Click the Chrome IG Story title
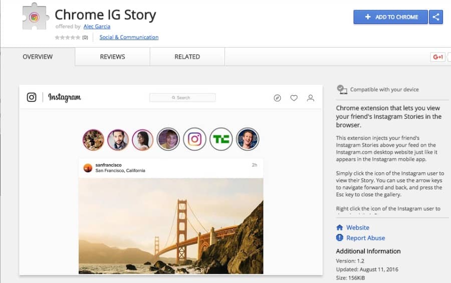The width and height of the screenshot is (451, 283). click(105, 15)
